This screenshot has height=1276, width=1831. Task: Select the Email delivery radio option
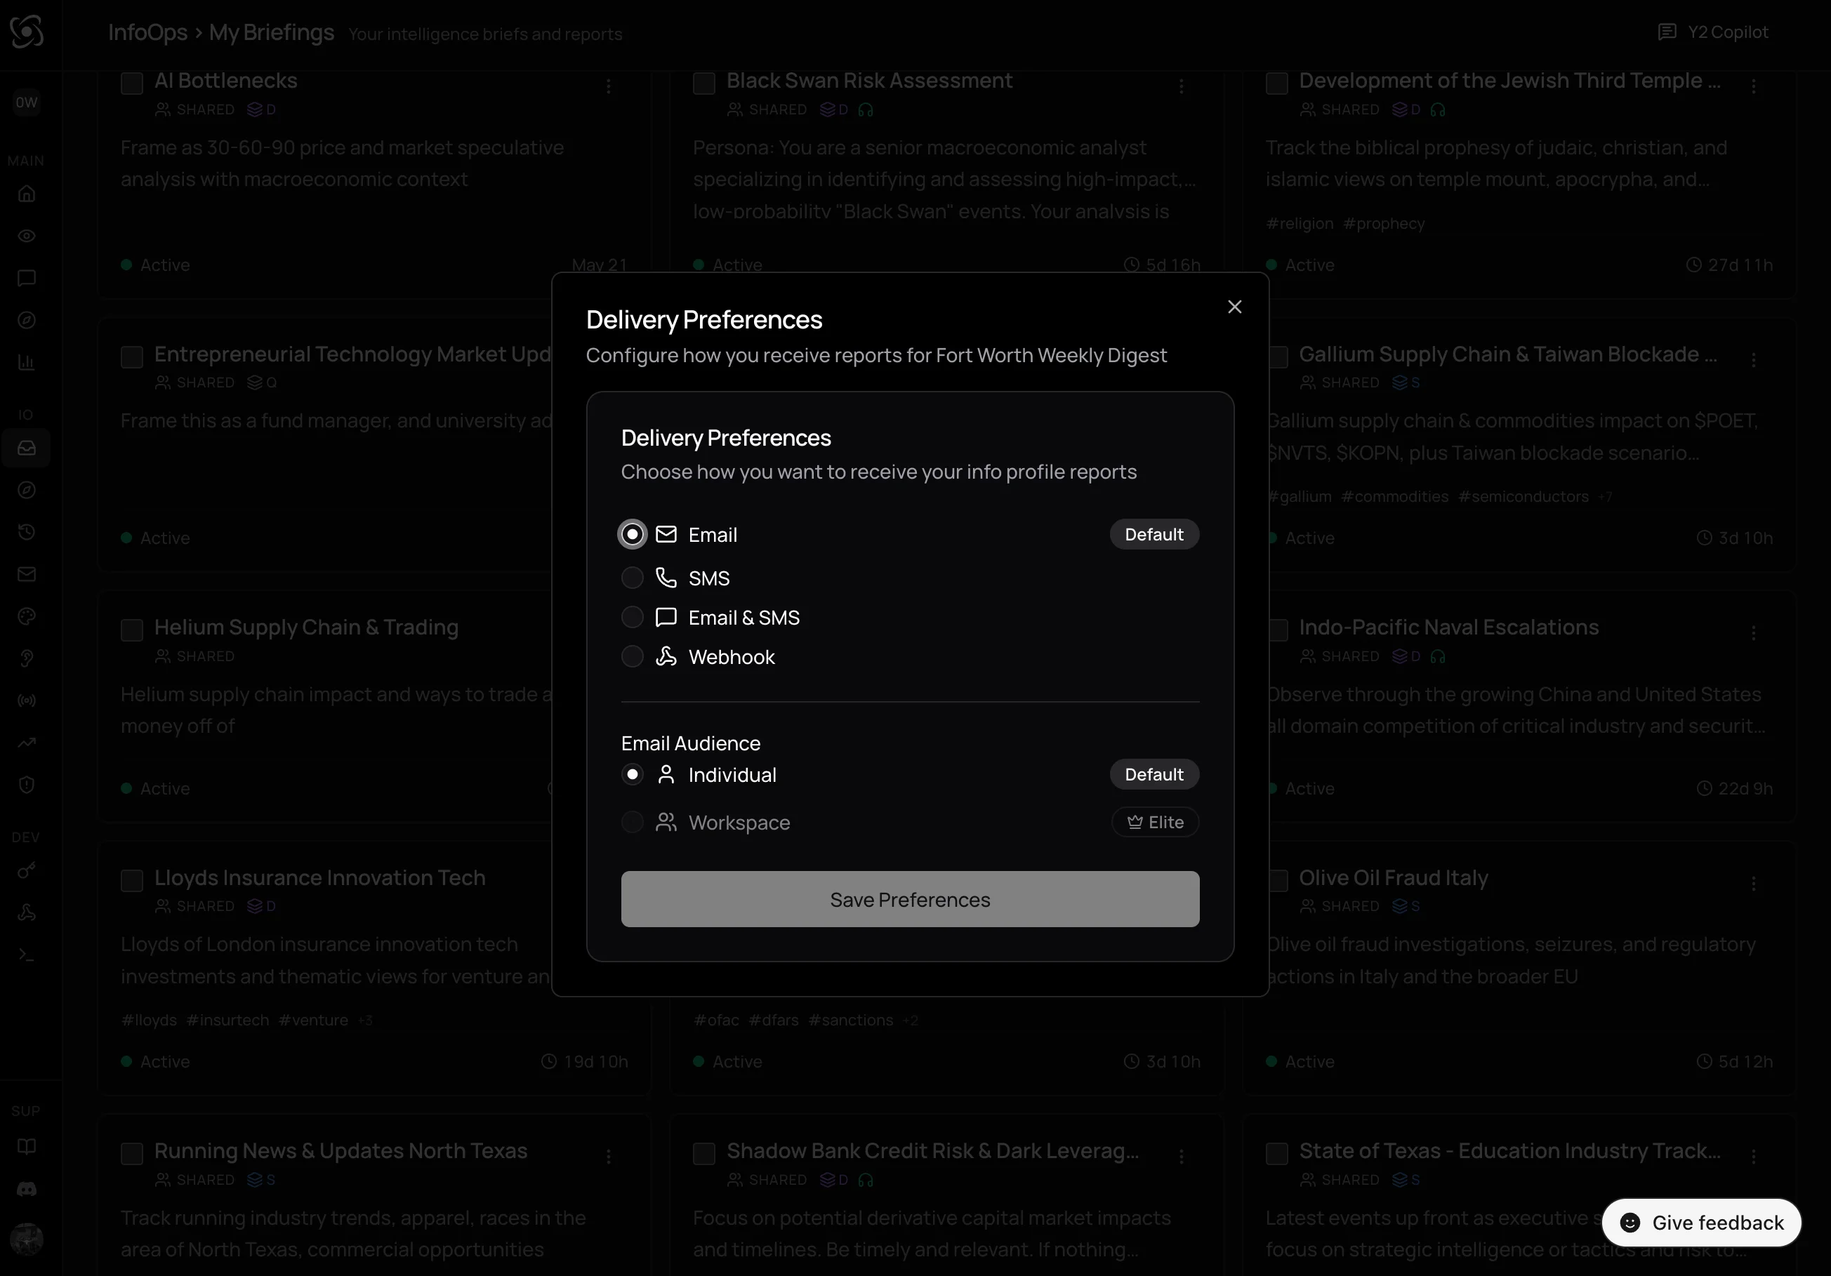coord(633,534)
